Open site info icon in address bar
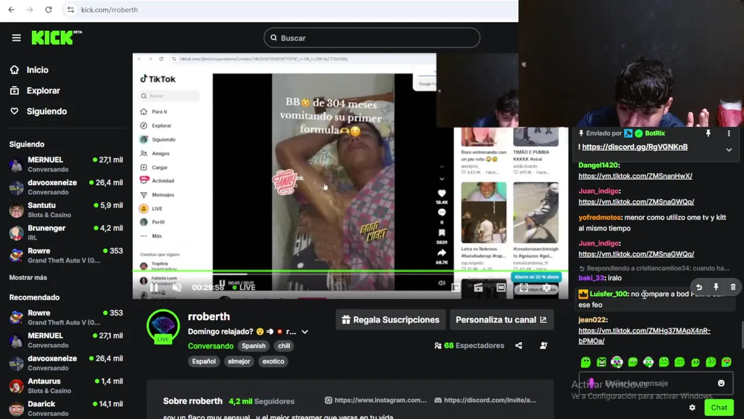The height and width of the screenshot is (419, 744). [70, 10]
